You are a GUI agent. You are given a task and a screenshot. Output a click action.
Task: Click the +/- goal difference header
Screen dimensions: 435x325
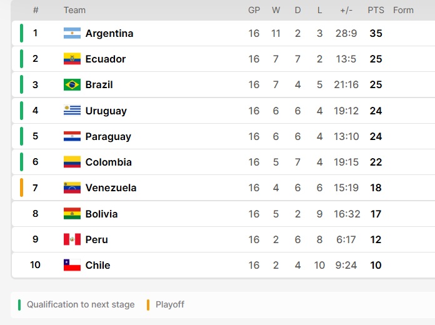click(x=346, y=10)
